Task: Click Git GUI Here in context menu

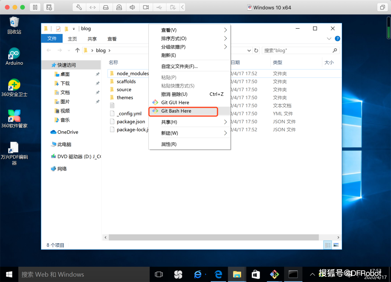Action: [x=189, y=102]
